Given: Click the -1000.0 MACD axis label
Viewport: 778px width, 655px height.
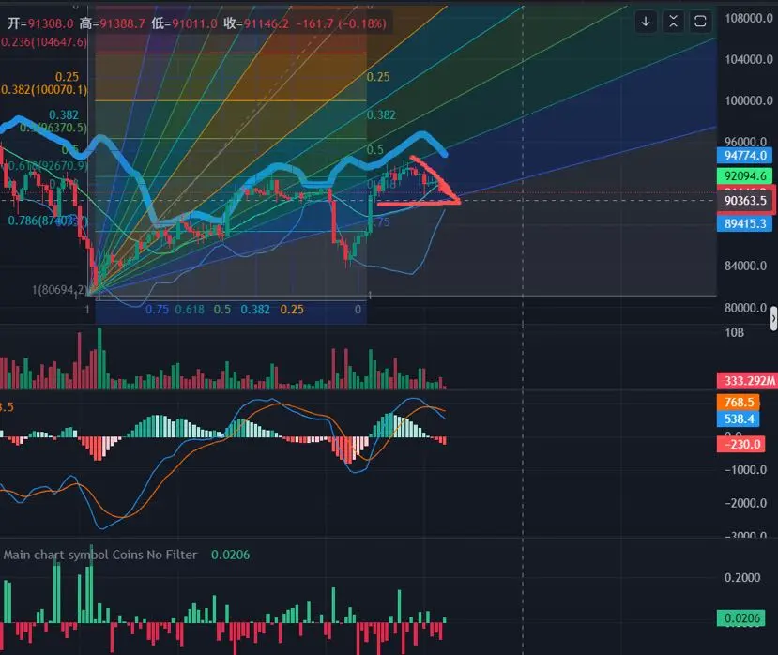Looking at the screenshot, I should click(745, 469).
